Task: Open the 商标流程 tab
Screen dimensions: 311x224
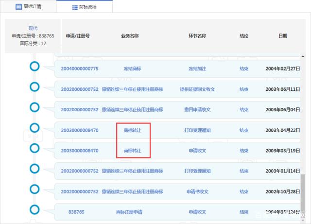Action: 84,7
